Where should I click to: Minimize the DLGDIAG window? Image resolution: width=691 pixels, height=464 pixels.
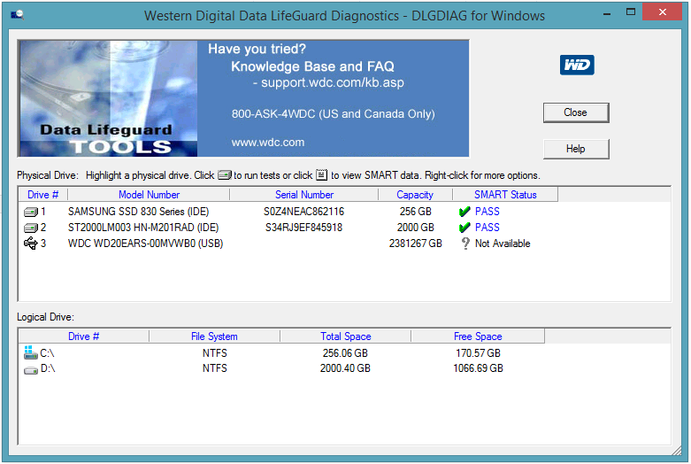(607, 14)
